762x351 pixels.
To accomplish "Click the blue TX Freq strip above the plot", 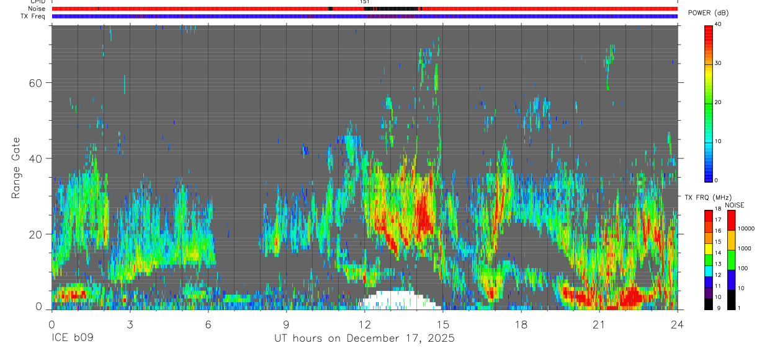I will (x=365, y=16).
